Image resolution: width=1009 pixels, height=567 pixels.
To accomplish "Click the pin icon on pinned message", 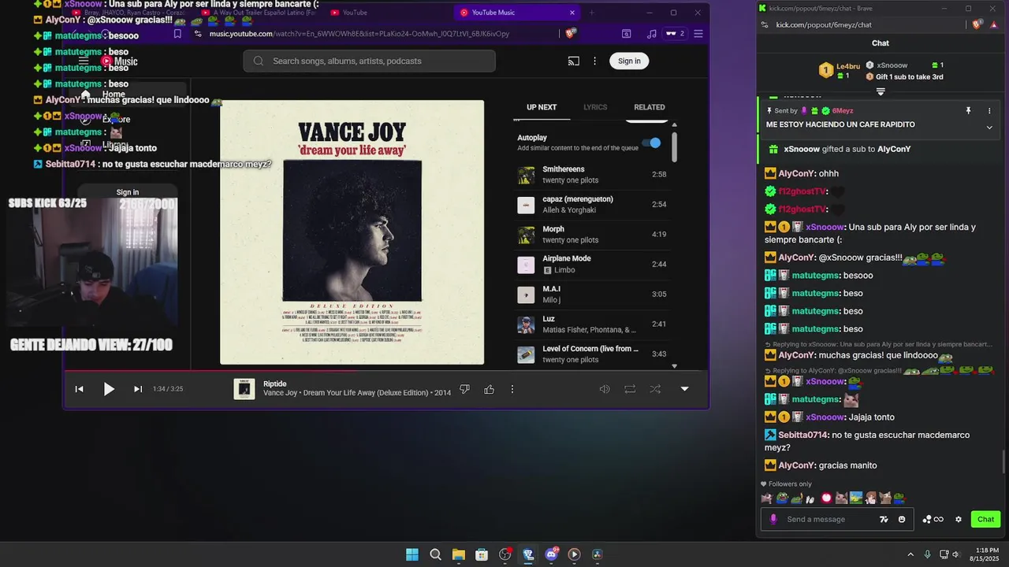I will tap(969, 111).
